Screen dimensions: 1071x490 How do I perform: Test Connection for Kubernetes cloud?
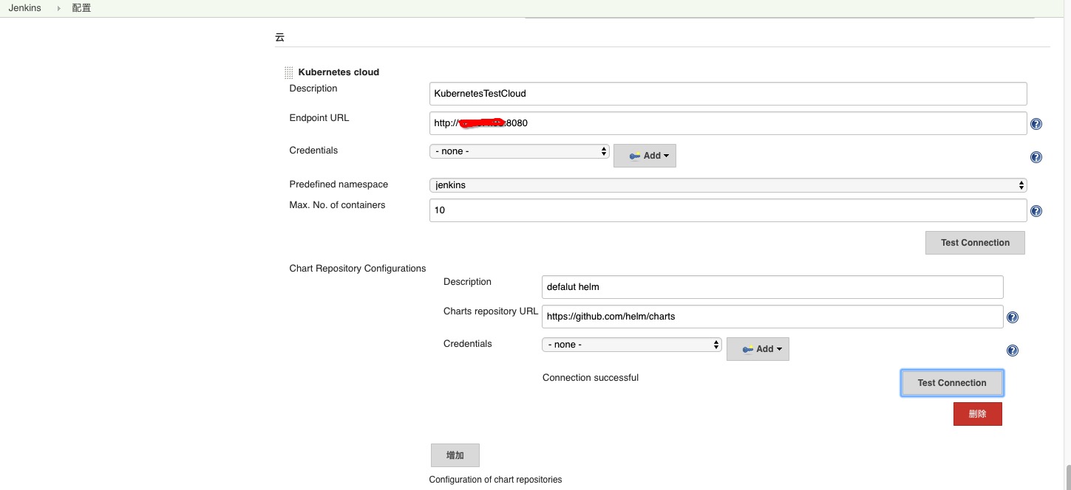click(x=975, y=243)
